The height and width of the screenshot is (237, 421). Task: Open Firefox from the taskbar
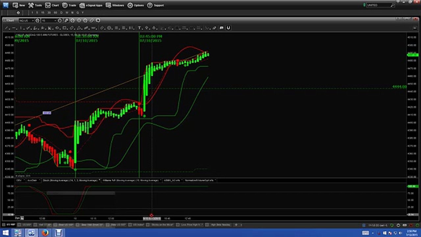45,233
